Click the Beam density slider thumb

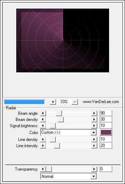[61, 120]
